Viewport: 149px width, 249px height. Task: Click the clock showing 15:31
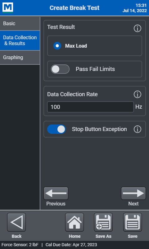[141, 5]
